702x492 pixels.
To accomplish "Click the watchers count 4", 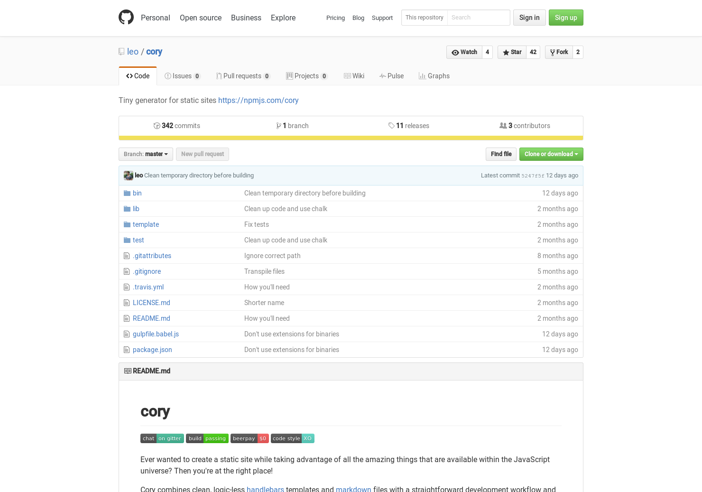I will coord(487,52).
